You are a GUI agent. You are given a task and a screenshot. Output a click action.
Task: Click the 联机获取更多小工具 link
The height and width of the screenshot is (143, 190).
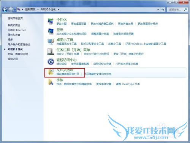[92, 44]
